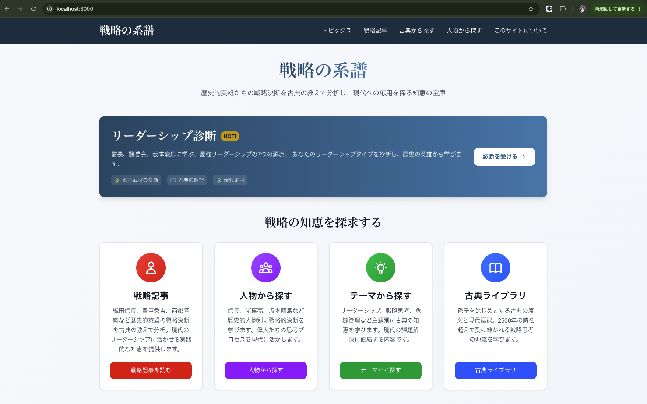Viewport: 647px width, 404px height.
Task: Open 人物から探す in the navigation bar
Action: point(464,31)
